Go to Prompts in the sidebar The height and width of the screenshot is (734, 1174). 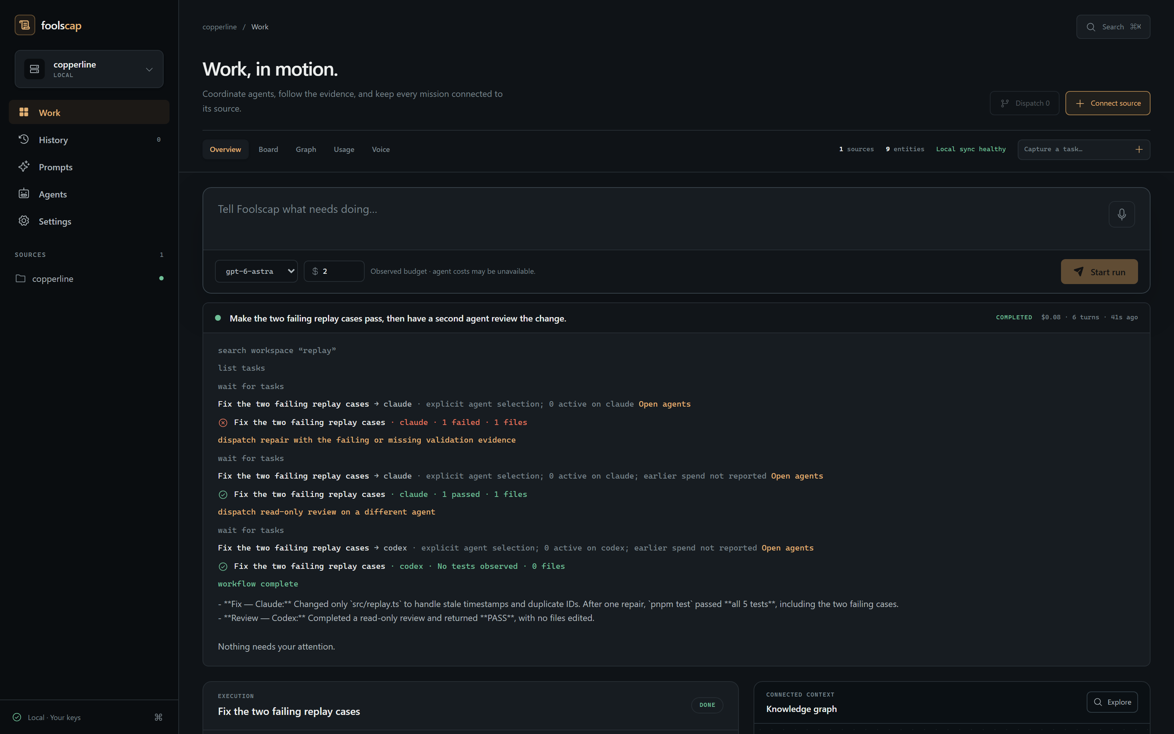[89, 167]
